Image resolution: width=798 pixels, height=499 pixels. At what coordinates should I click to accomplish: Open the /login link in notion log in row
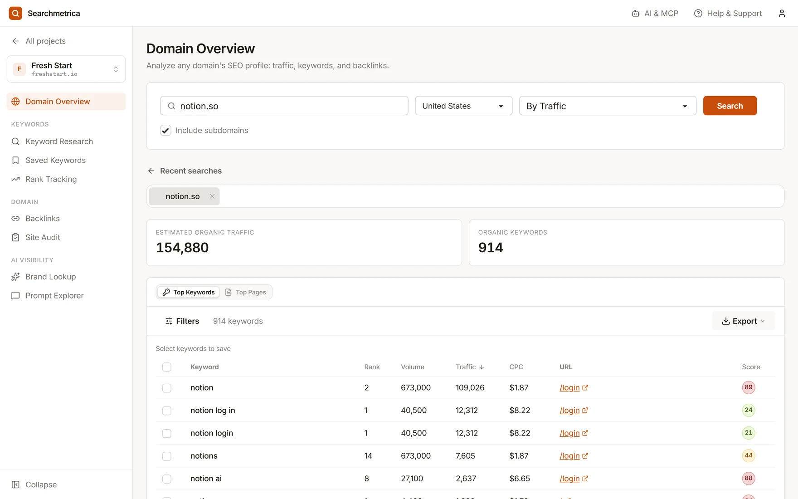point(574,411)
